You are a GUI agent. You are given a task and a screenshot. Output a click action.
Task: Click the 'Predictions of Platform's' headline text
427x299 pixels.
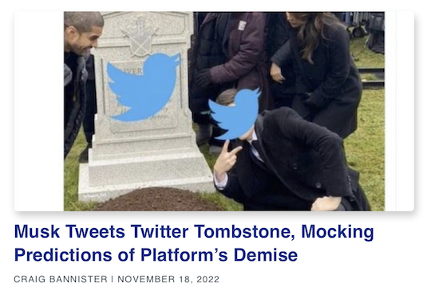pos(121,255)
